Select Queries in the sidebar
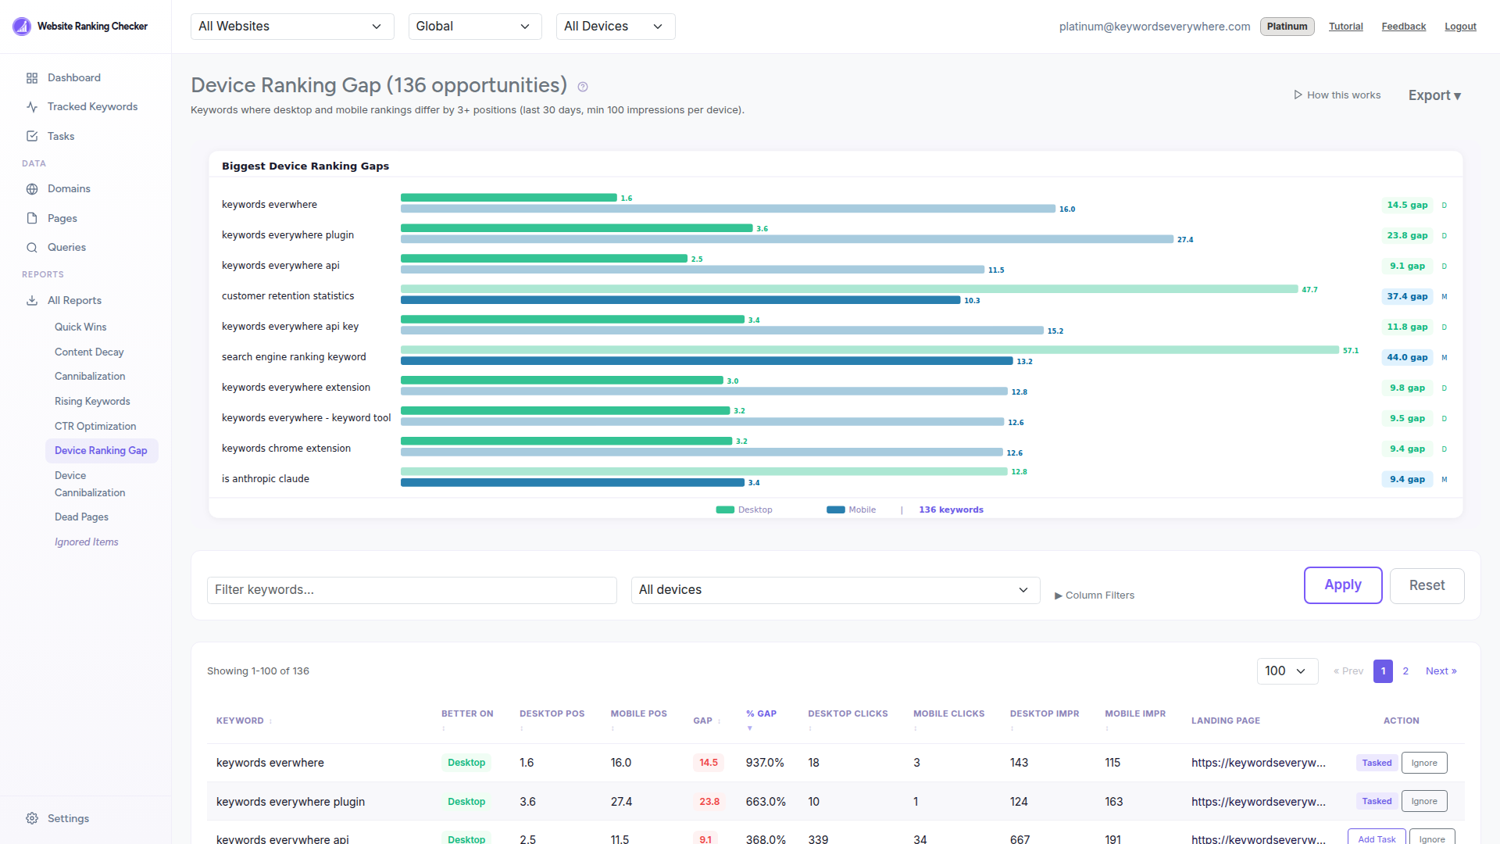 (66, 247)
